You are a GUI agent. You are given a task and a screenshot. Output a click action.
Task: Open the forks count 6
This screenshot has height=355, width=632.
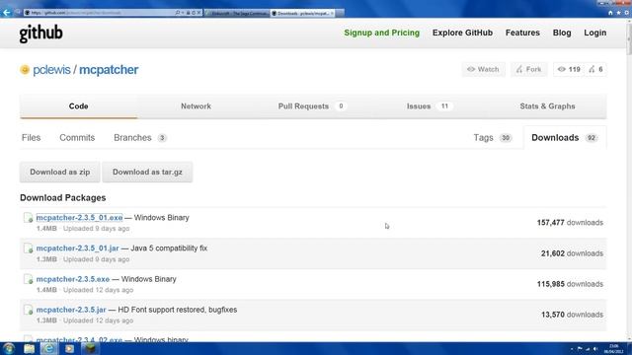(x=595, y=70)
